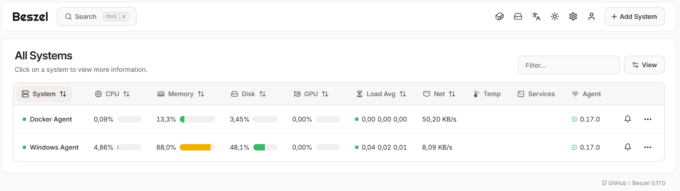Open the Windows Agent system
The width and height of the screenshot is (680, 191).
pos(54,147)
